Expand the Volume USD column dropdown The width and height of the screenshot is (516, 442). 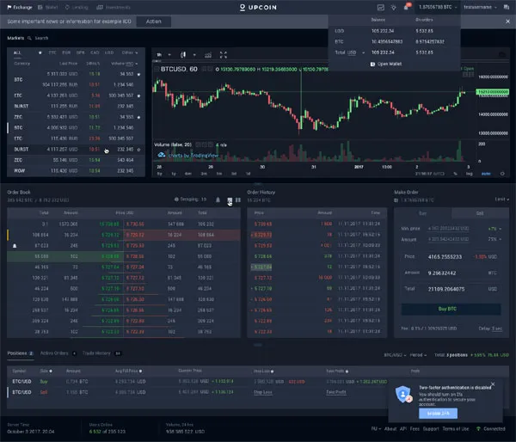(x=125, y=64)
